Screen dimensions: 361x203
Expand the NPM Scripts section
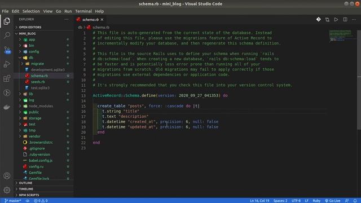pyautogui.click(x=44, y=195)
